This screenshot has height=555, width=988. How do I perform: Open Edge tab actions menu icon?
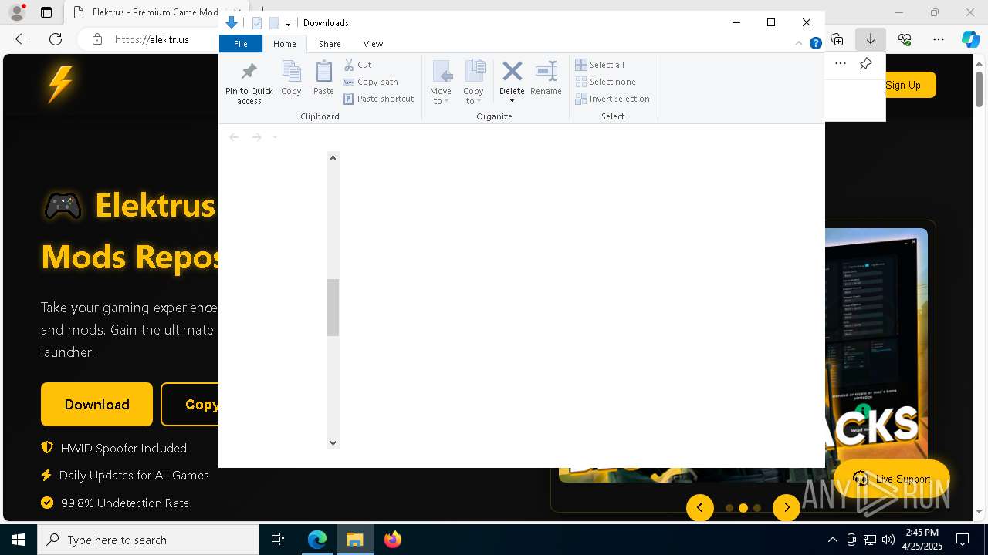click(46, 12)
